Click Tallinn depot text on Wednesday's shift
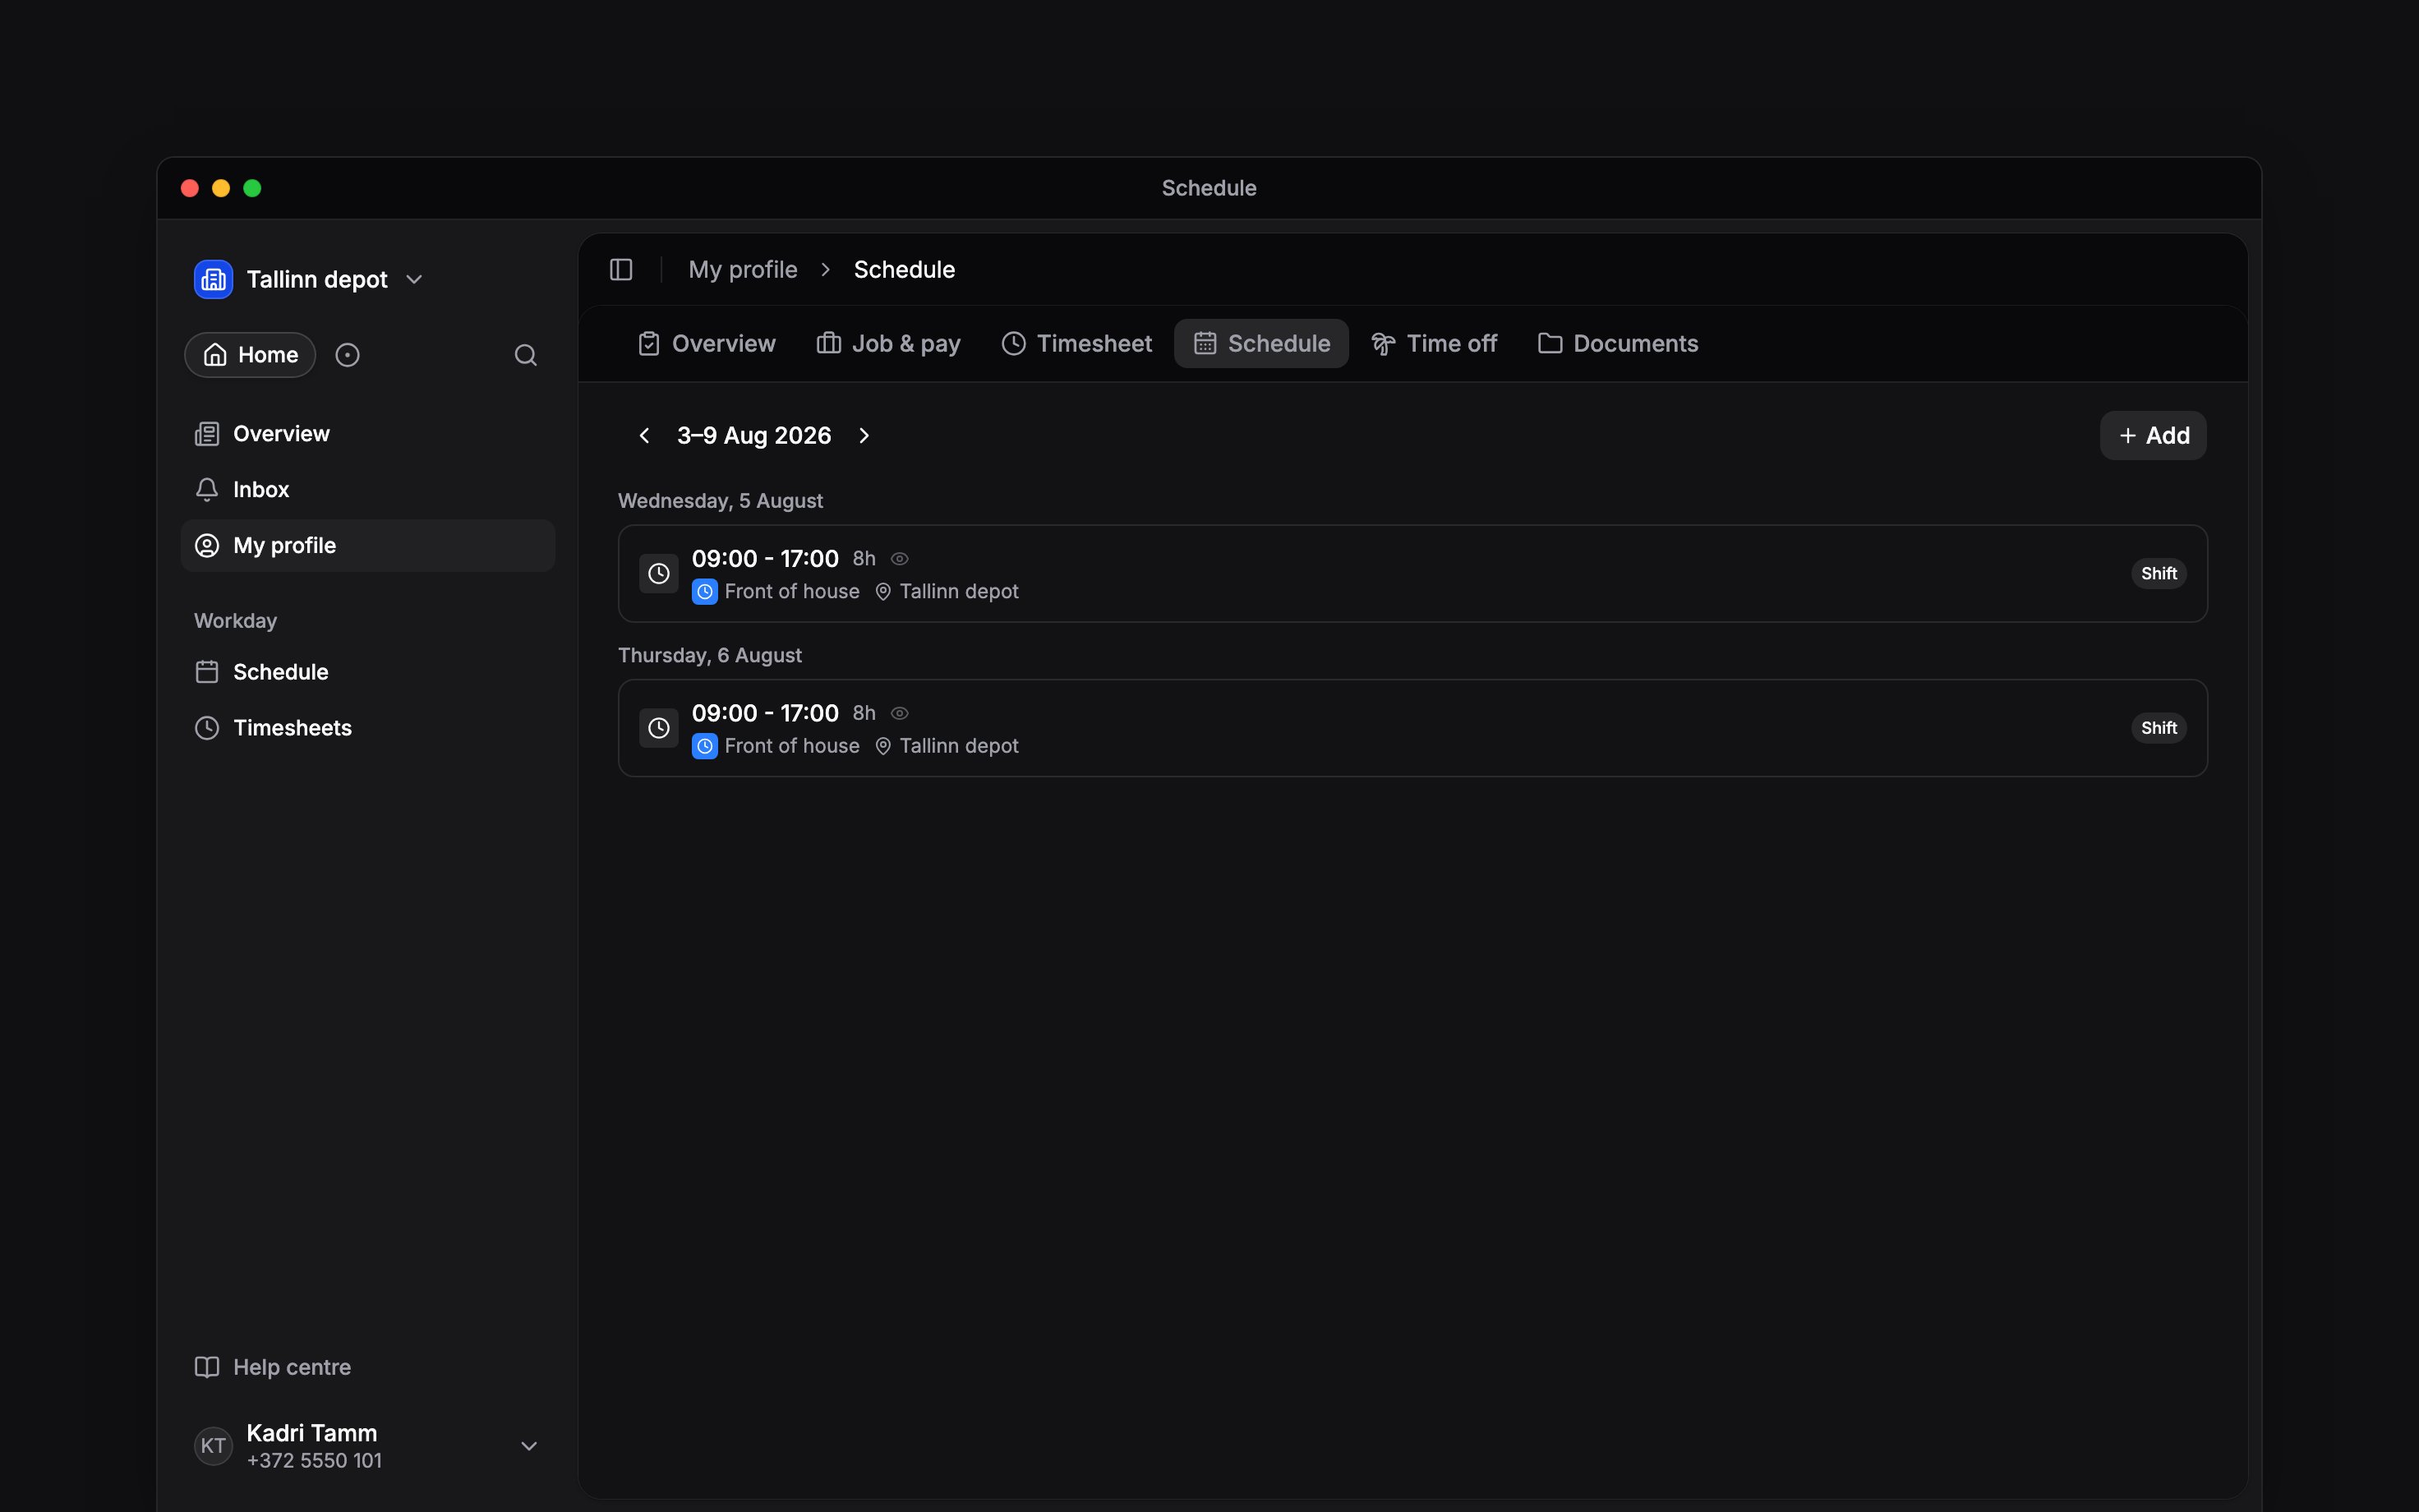 (959, 592)
